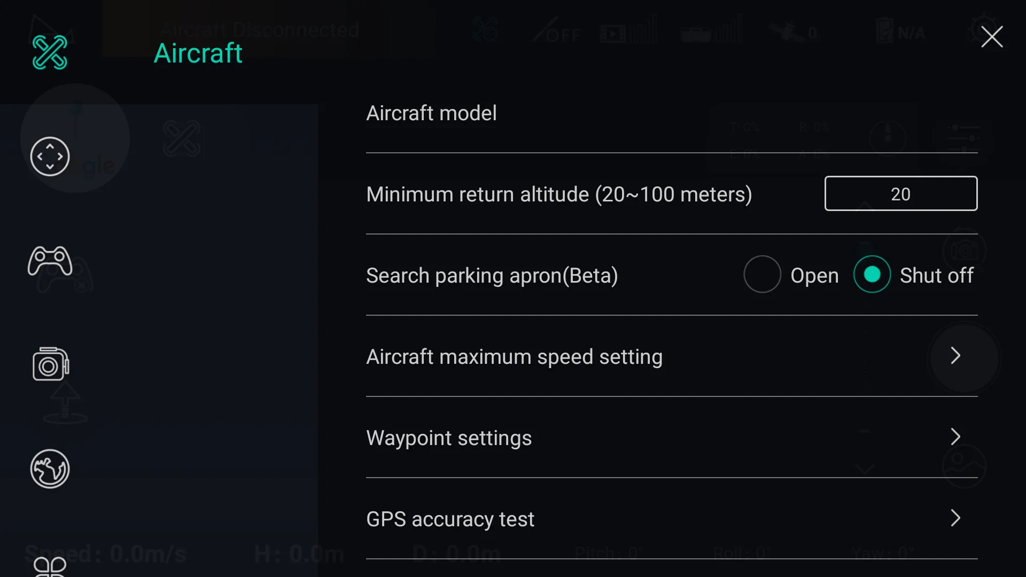Edit the minimum return altitude field
Viewport: 1026px width, 577px height.
coord(900,194)
